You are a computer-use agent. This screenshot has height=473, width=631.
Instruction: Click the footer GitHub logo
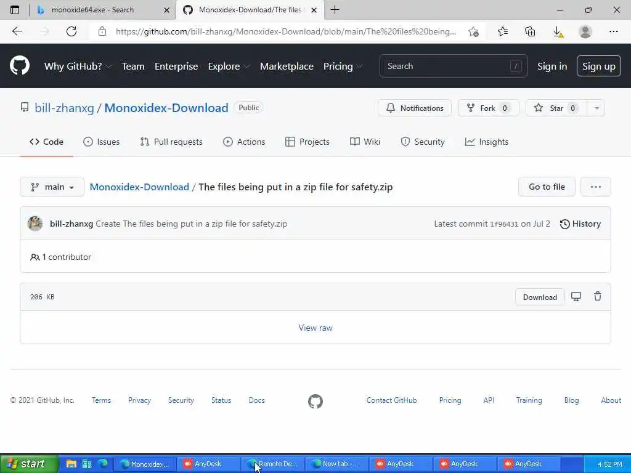tap(315, 401)
